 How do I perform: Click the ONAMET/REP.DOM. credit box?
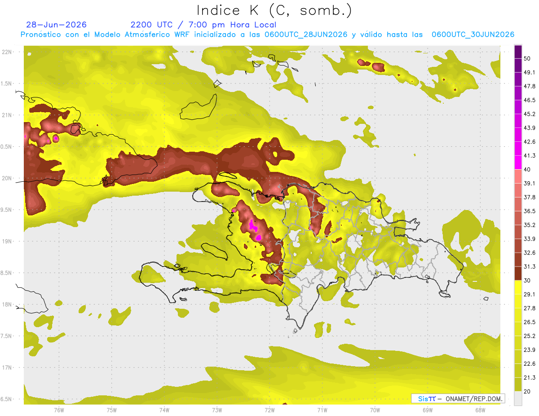pos(458,398)
